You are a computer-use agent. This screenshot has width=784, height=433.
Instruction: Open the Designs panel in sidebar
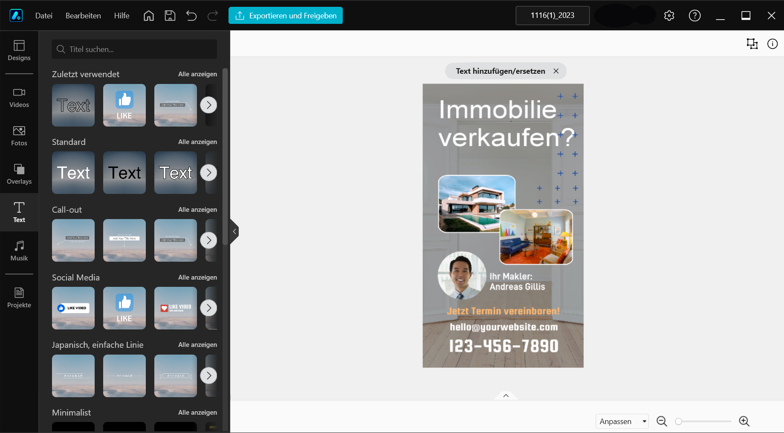pos(19,50)
